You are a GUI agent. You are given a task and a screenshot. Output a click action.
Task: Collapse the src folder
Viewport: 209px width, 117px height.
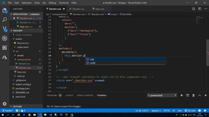click(x=17, y=51)
